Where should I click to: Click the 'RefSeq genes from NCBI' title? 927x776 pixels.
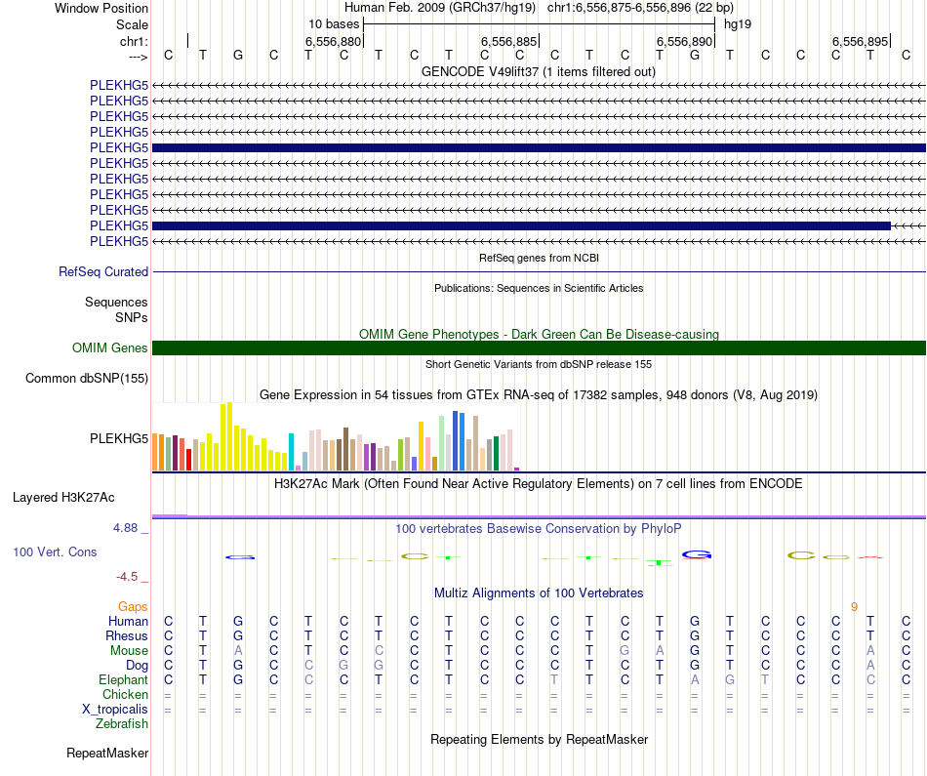click(x=539, y=258)
